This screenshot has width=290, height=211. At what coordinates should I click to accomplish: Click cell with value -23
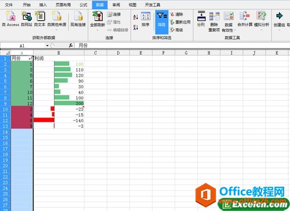[x=59, y=109]
